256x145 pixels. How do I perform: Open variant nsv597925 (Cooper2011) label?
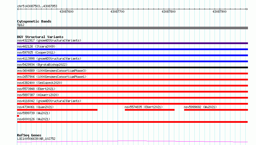click(36, 52)
